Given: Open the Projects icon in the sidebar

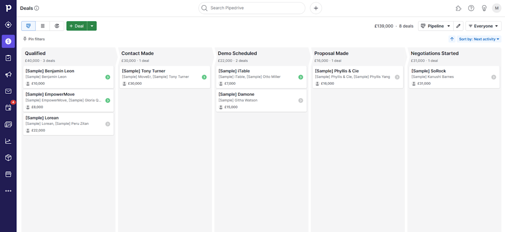Looking at the screenshot, I should tap(8, 58).
